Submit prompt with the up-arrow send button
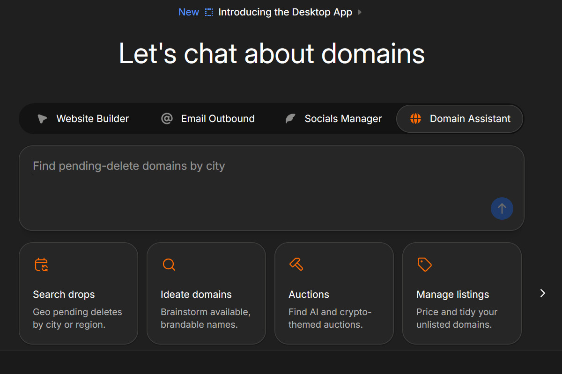The width and height of the screenshot is (562, 374). [502, 209]
